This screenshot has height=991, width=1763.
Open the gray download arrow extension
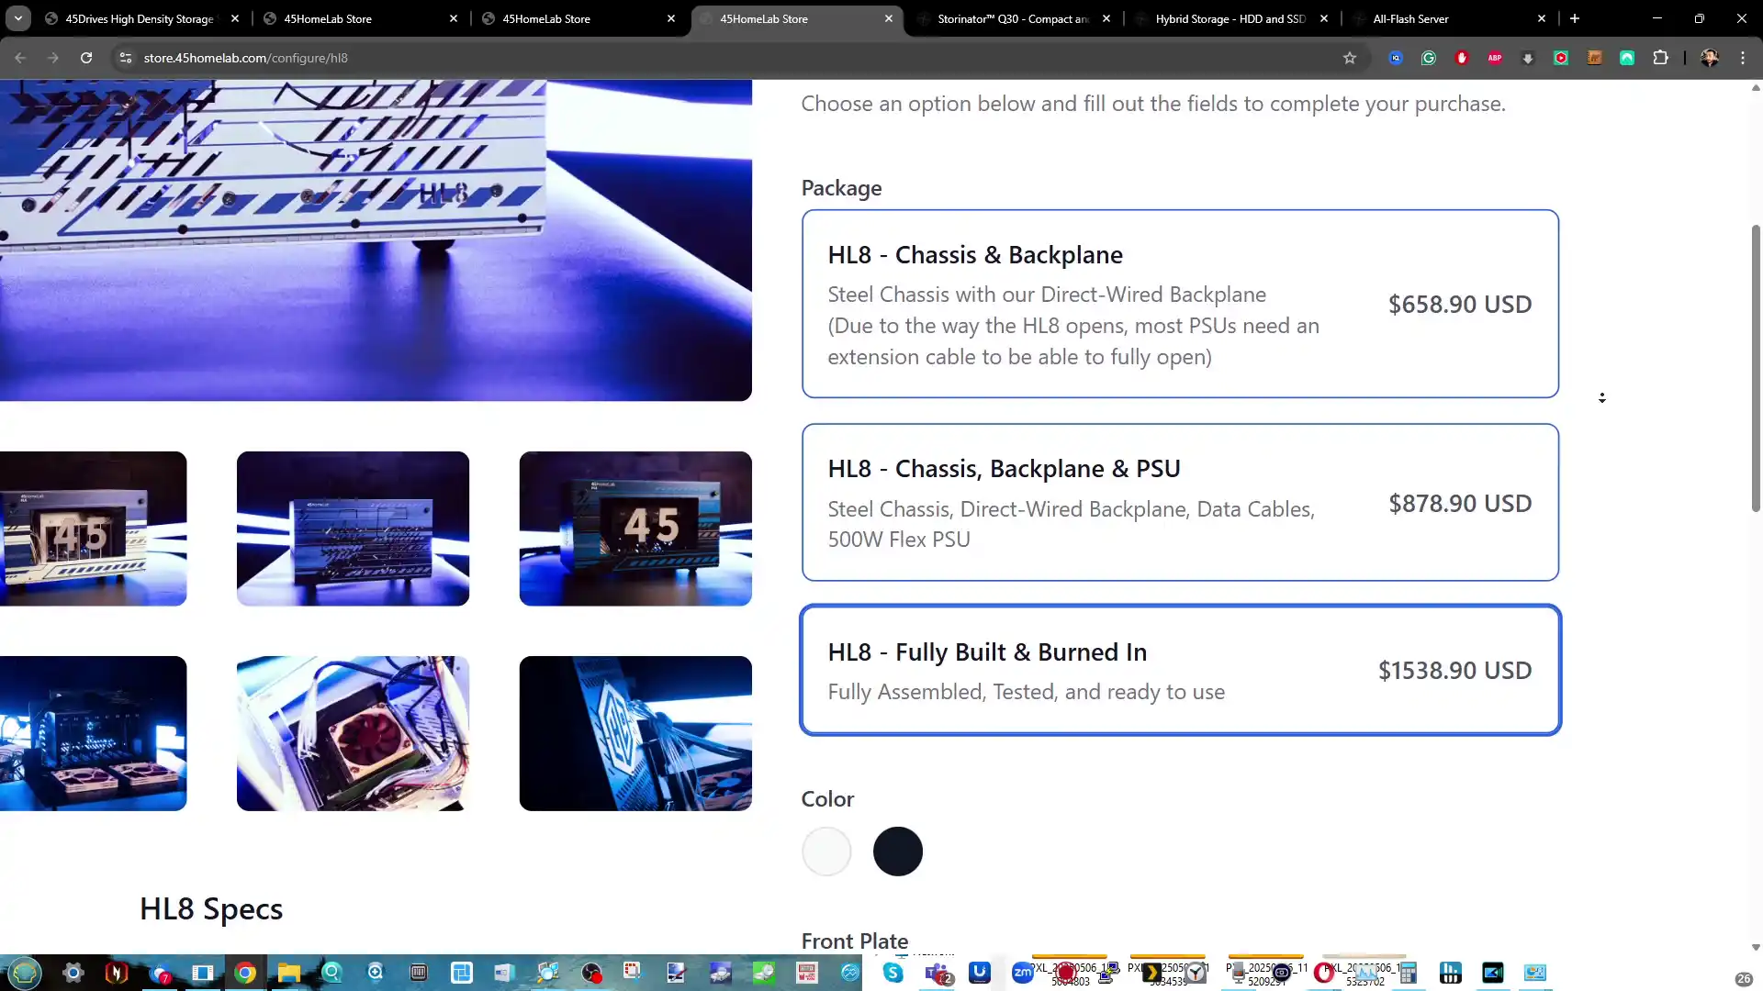(1528, 58)
